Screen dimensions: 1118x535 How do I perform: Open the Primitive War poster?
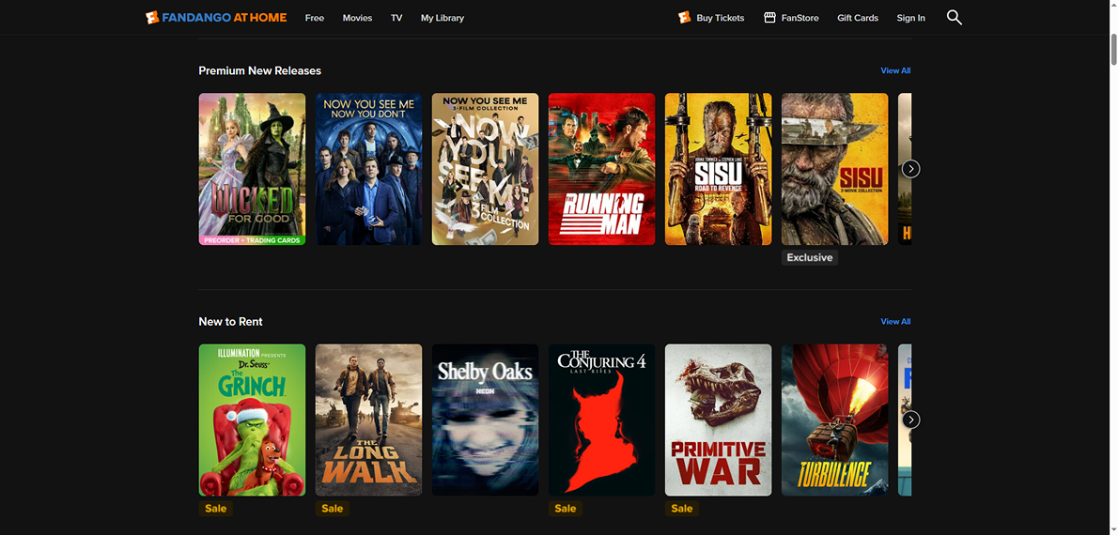click(718, 420)
